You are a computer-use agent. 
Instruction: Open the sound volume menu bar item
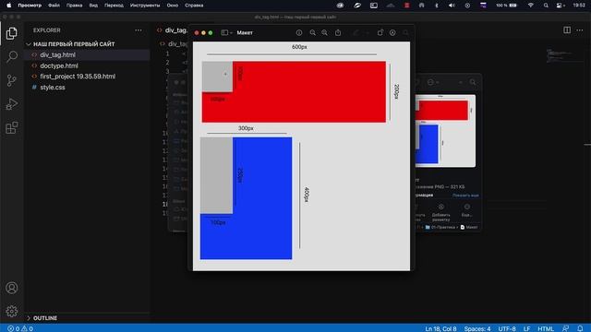tap(452, 6)
